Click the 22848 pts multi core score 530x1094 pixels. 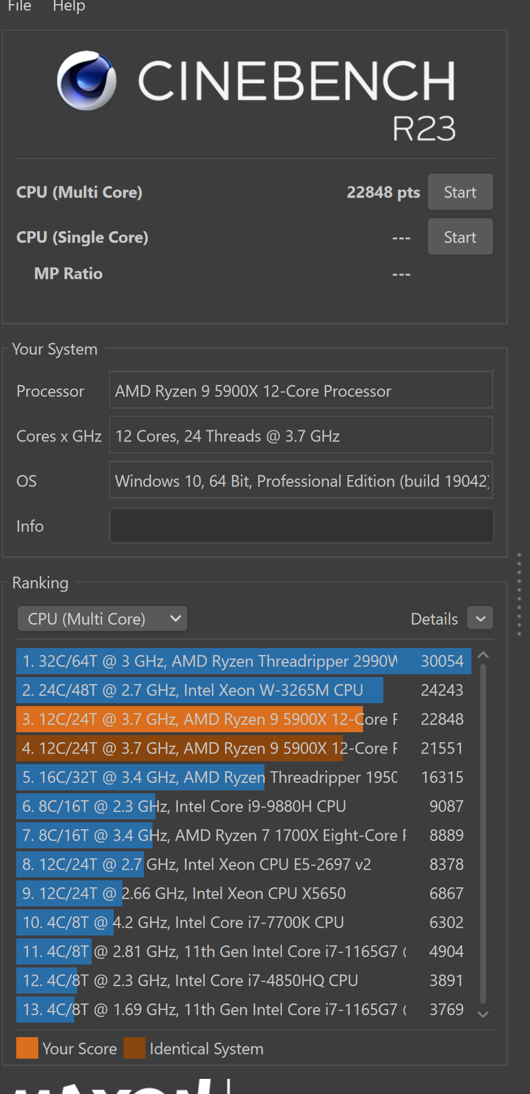(383, 192)
